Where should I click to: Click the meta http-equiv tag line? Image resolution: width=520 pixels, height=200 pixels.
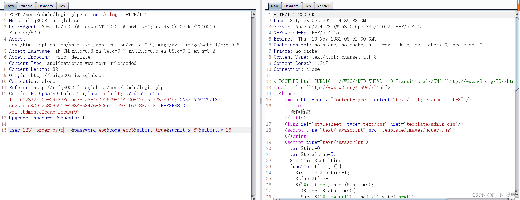[x=378, y=100]
